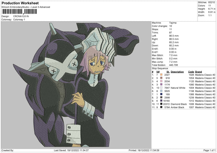Click the Width value '6.81 in'
The height and width of the screenshot is (153, 217).
[x=212, y=12]
